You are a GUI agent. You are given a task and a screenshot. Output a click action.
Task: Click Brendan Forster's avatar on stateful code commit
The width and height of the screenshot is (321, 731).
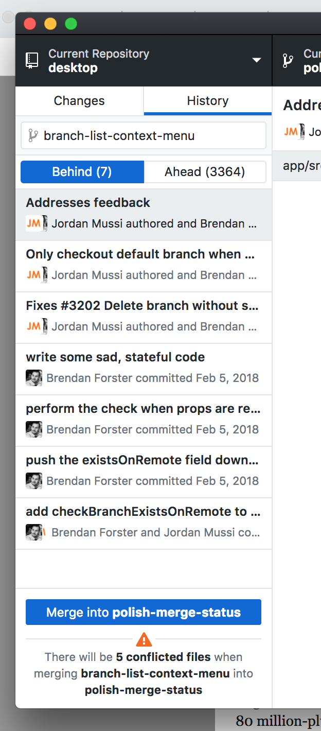[x=34, y=378]
